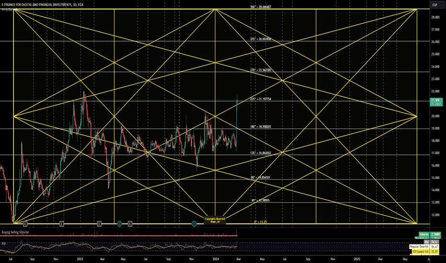Click the 28.000 price axis label
The image size is (446, 263).
click(x=435, y=17)
